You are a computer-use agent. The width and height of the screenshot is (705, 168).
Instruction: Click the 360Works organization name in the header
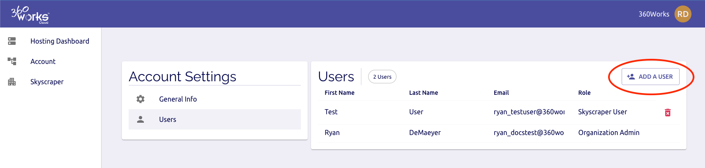tap(654, 14)
